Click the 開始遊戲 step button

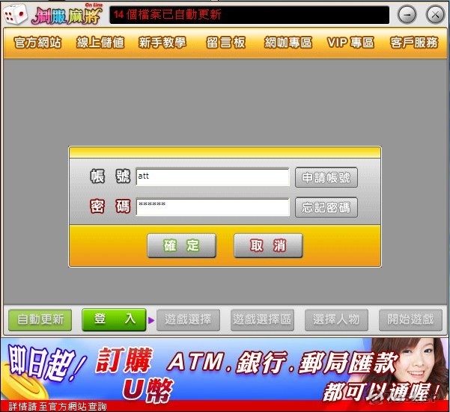point(410,320)
